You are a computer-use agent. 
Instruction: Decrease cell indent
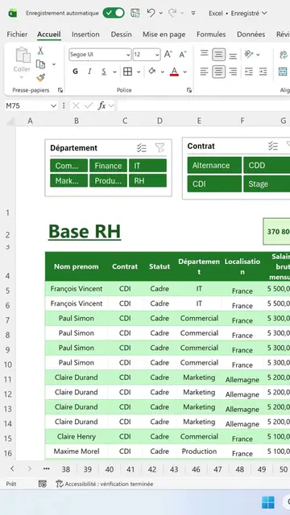[249, 72]
